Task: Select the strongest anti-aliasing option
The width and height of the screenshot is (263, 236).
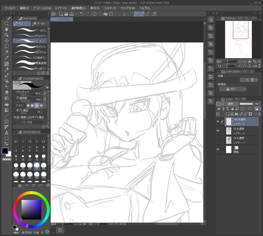Action: [x=41, y=105]
